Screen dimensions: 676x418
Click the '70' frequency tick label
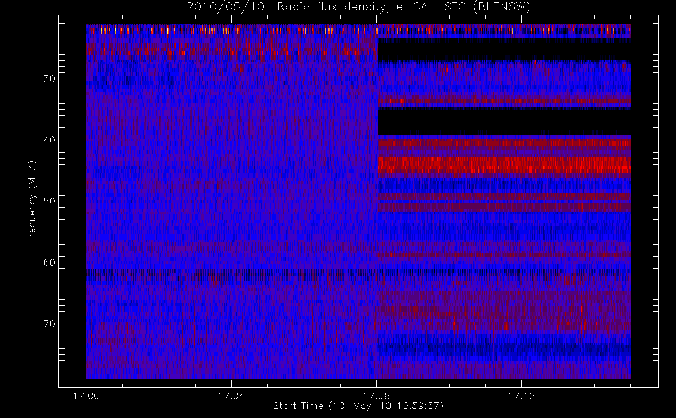pos(49,324)
